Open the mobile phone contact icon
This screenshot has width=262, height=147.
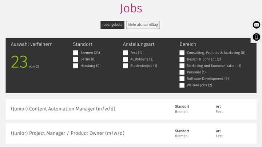[x=256, y=37]
